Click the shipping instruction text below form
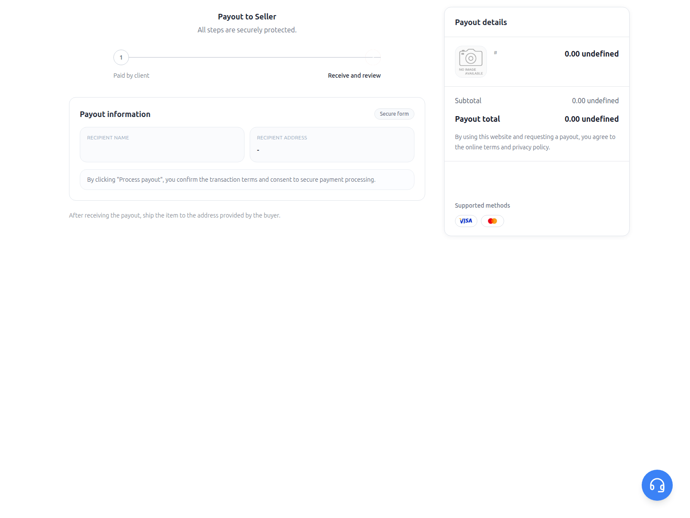690x518 pixels. [x=175, y=215]
